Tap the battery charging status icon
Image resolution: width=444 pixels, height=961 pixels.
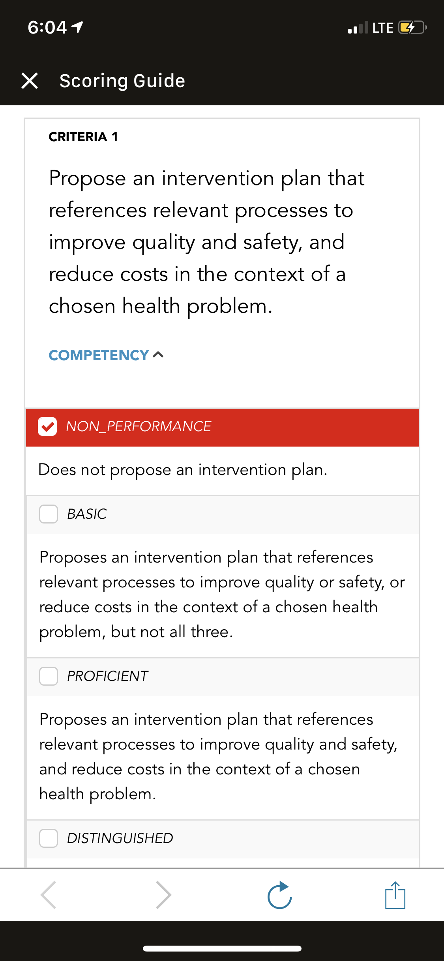[412, 28]
